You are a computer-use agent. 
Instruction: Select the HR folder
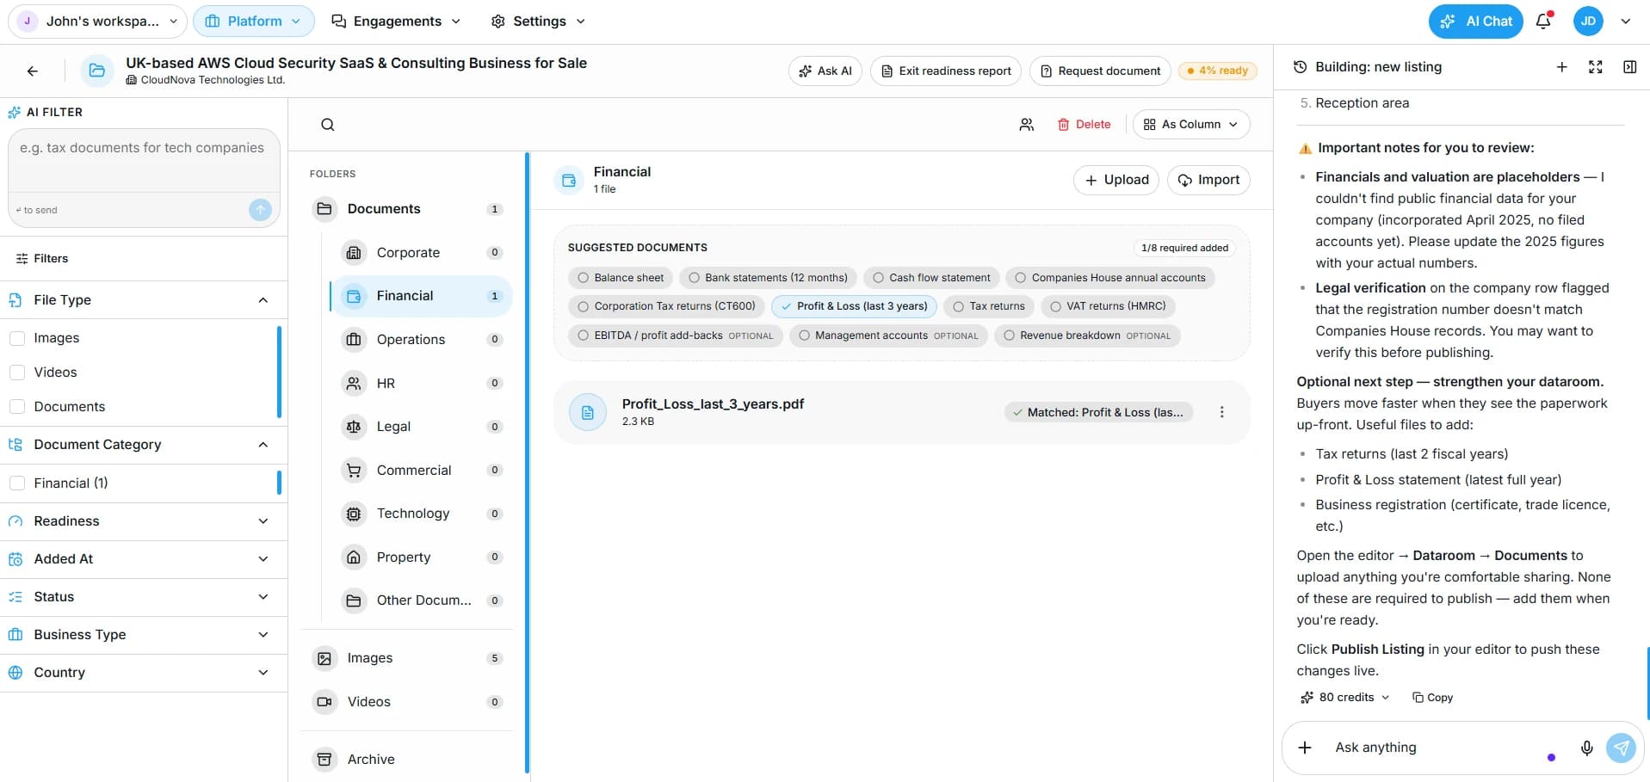[422, 383]
